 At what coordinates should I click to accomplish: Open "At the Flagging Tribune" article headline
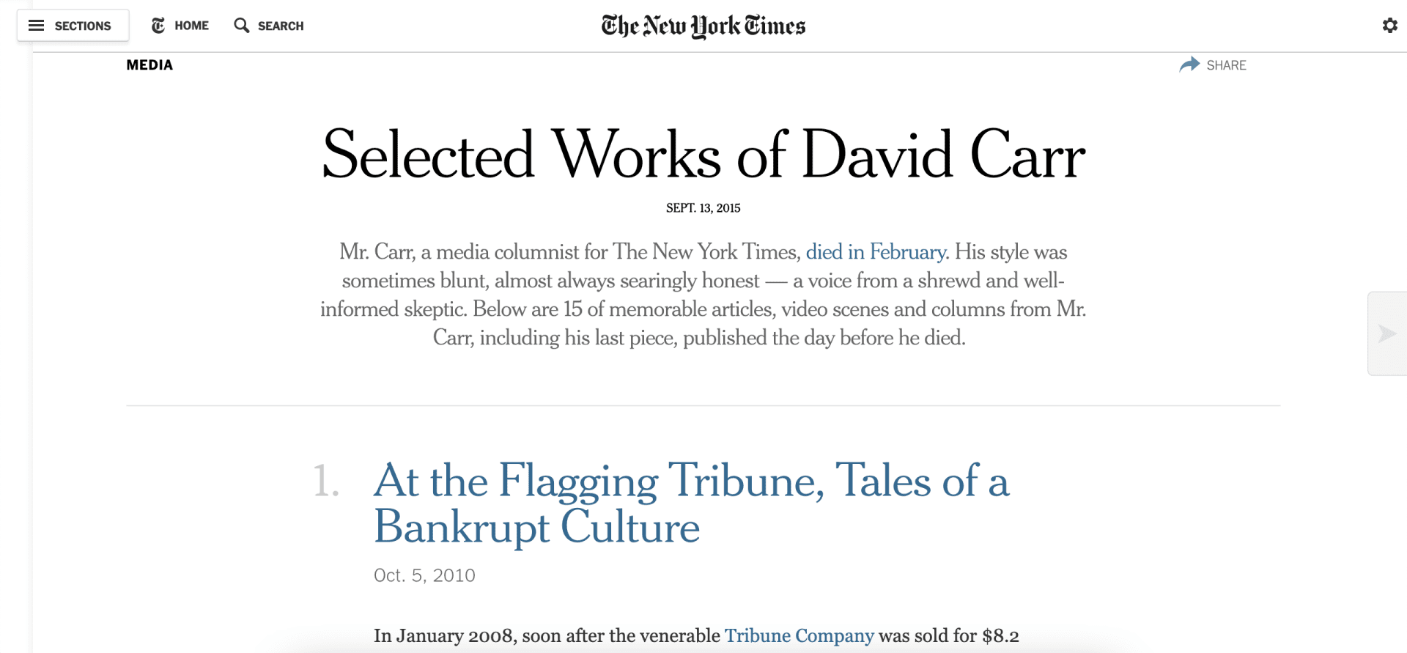pos(690,503)
